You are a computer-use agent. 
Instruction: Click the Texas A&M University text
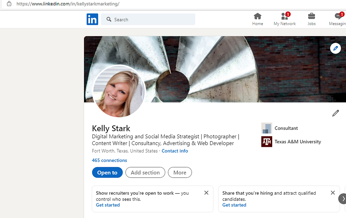298,142
